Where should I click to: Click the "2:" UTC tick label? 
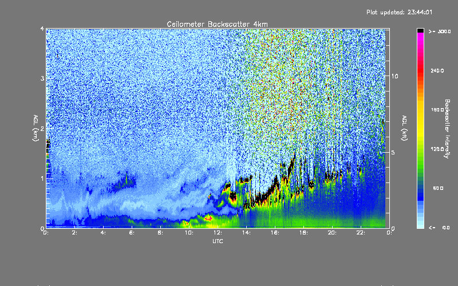(x=75, y=233)
